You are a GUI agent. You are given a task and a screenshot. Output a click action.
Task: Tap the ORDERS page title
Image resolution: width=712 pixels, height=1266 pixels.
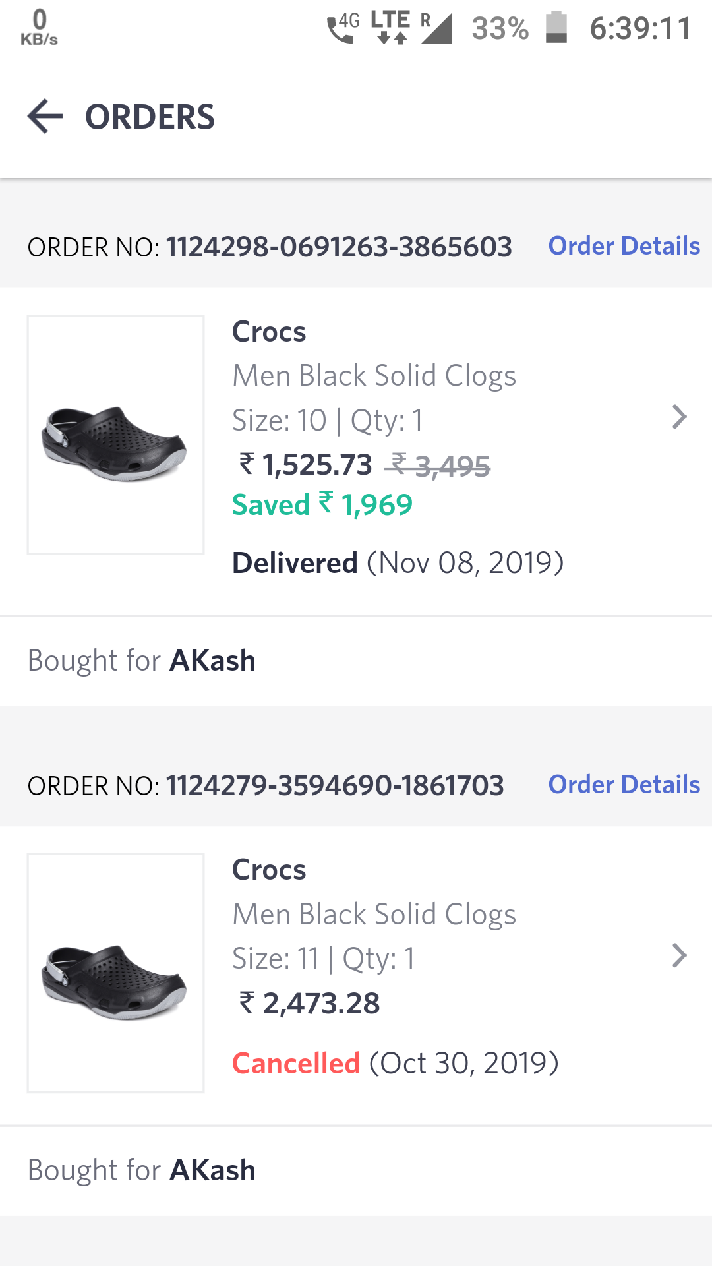click(150, 117)
